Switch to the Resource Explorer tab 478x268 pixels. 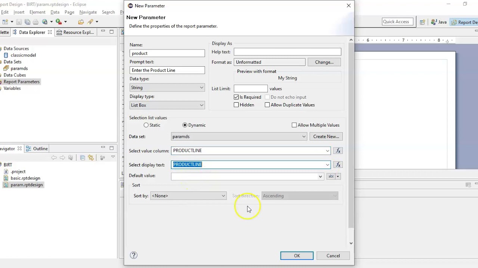pyautogui.click(x=75, y=32)
